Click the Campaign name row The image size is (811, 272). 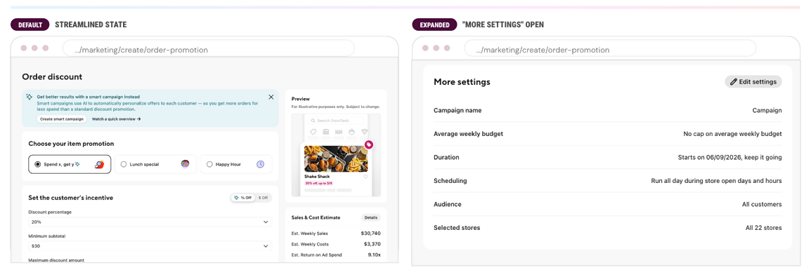click(x=608, y=111)
